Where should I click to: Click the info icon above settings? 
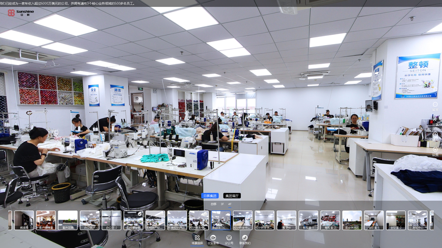click(x=435, y=134)
